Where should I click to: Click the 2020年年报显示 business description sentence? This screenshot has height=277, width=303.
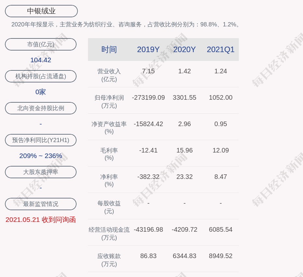[x=126, y=24]
